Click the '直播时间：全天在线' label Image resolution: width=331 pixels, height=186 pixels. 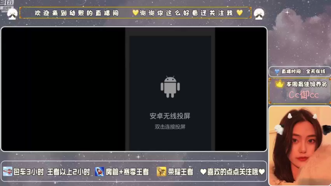pos(303,72)
